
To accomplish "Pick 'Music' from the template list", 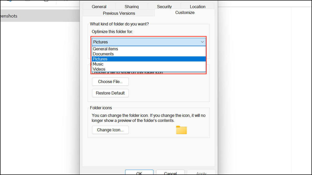I will click(98, 64).
